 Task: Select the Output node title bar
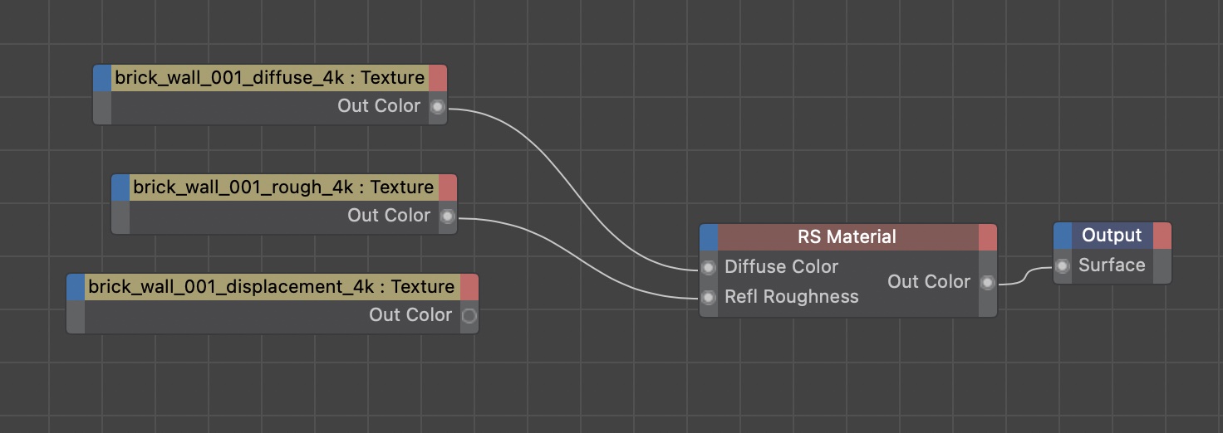[1112, 236]
